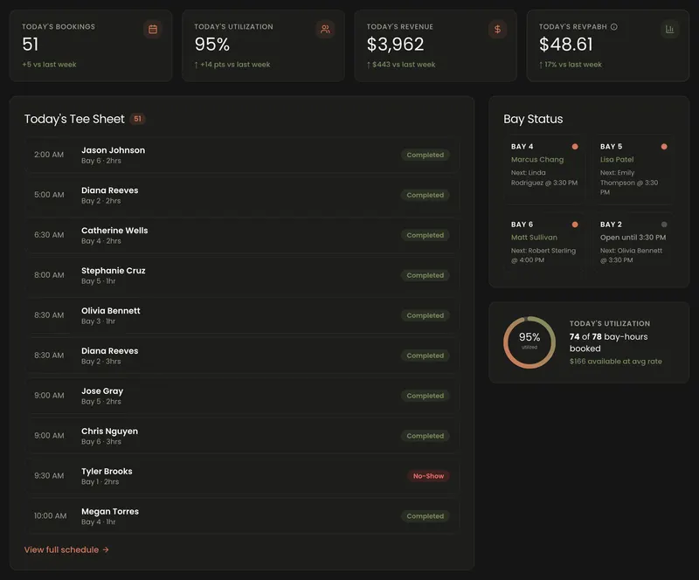The height and width of the screenshot is (580, 699).
Task: Select Jose Gray's booking row
Action: coord(243,396)
